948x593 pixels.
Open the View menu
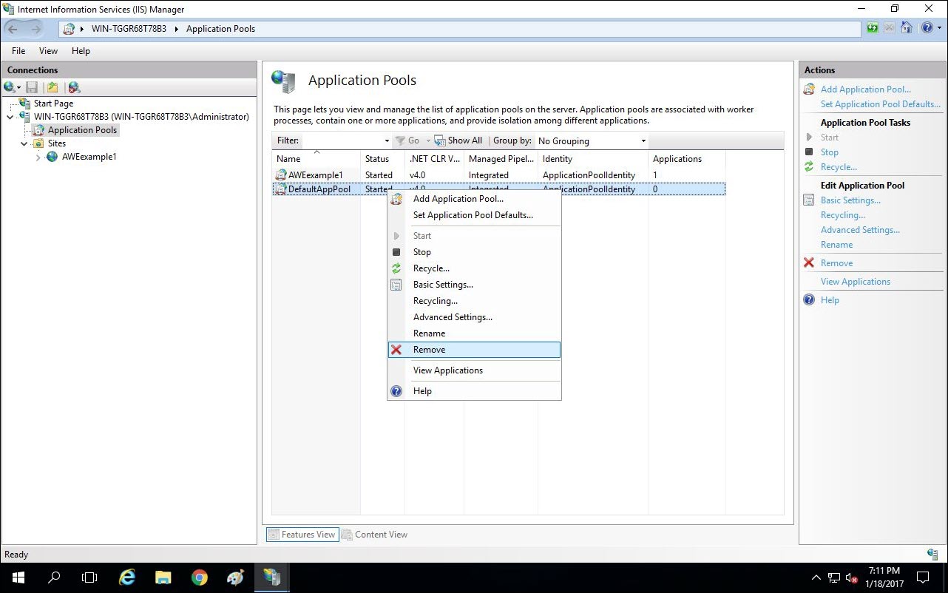pos(48,51)
